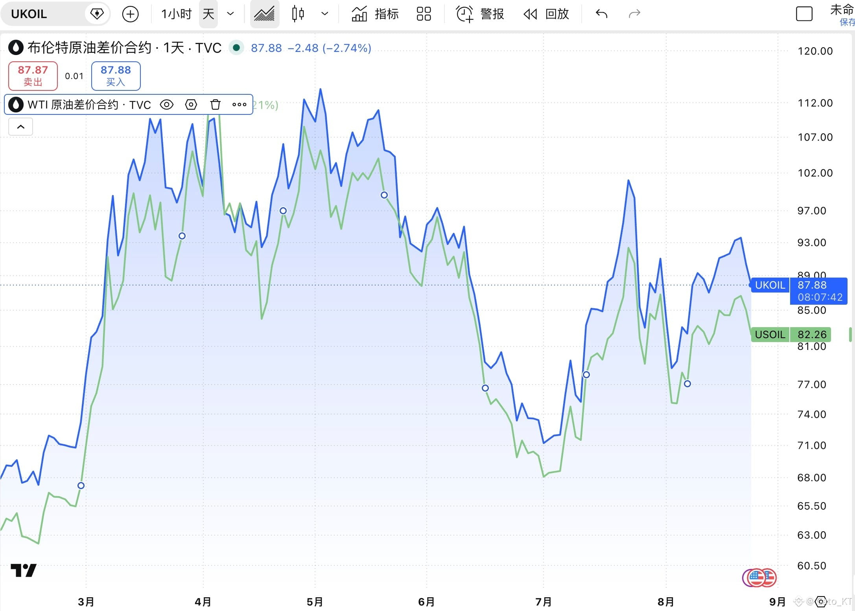
Task: Click the 93.00 price axis label
Action: click(x=812, y=243)
